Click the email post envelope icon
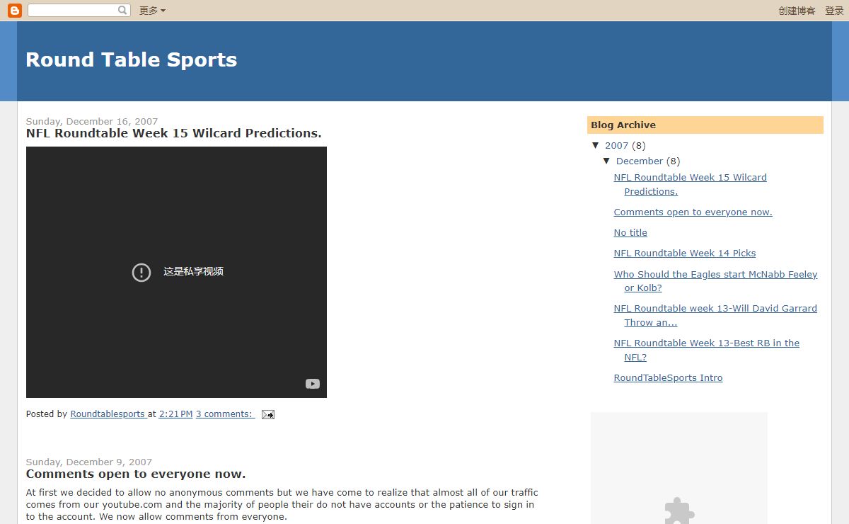Image resolution: width=849 pixels, height=524 pixels. [x=268, y=414]
